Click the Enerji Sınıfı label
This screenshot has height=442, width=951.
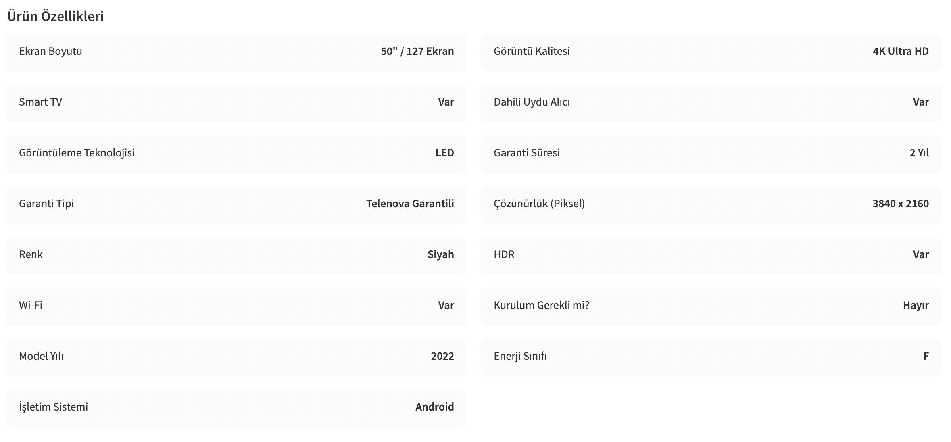click(x=520, y=356)
